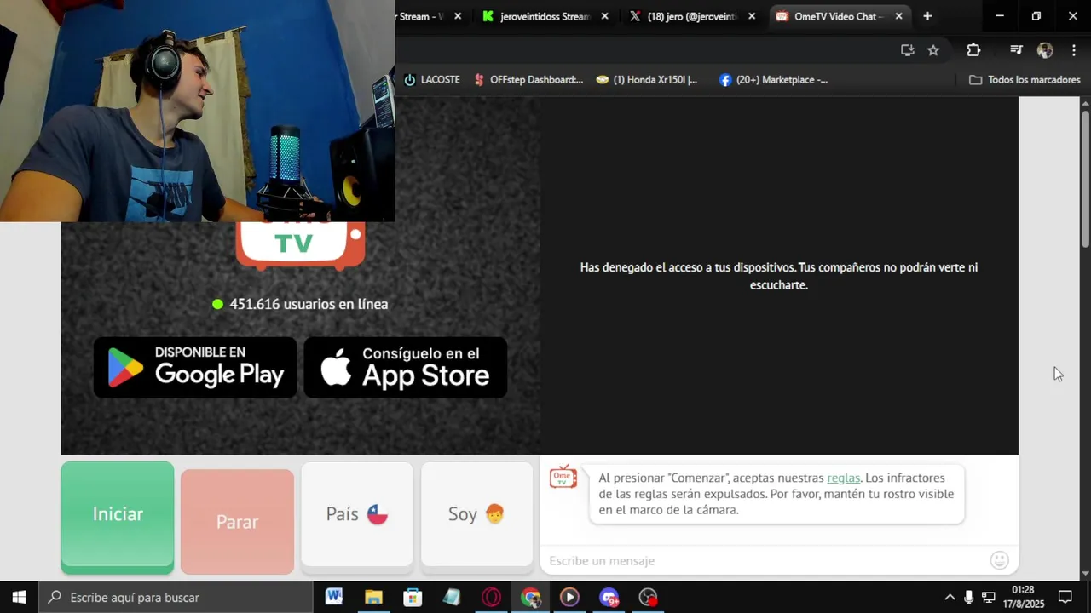Open the notepad-style app in the taskbar
The image size is (1091, 613).
coord(452,598)
